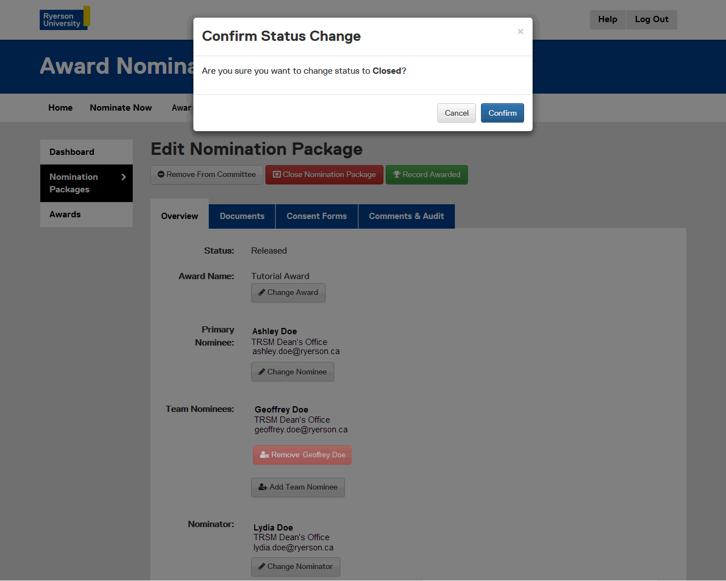Open the Comments & Audit tab

click(406, 216)
